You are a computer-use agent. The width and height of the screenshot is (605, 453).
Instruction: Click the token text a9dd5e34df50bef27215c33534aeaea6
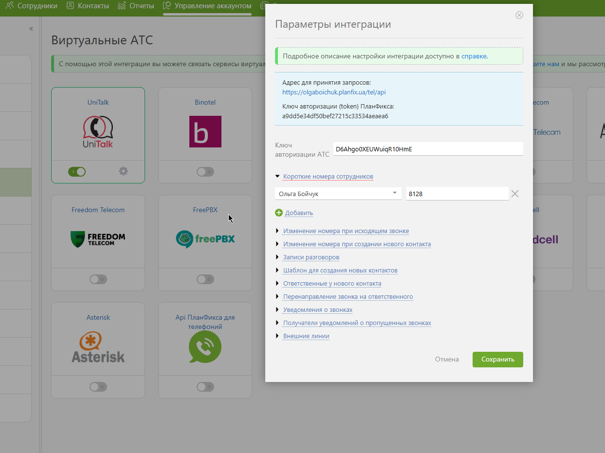click(x=335, y=116)
